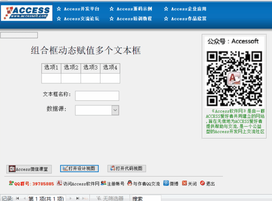The height and width of the screenshot is (201, 272).
Task: Click the 公众号：Accessoft heading
Action: pyautogui.click(x=233, y=41)
